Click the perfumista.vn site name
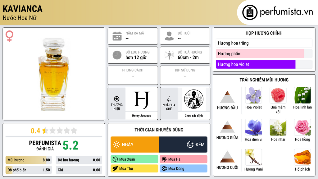This screenshot has height=179, width=318. tap(286, 12)
